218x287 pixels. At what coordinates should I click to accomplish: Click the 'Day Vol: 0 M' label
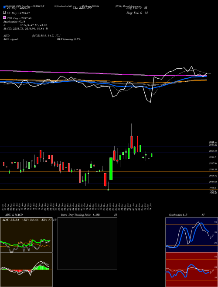pos(137,13)
